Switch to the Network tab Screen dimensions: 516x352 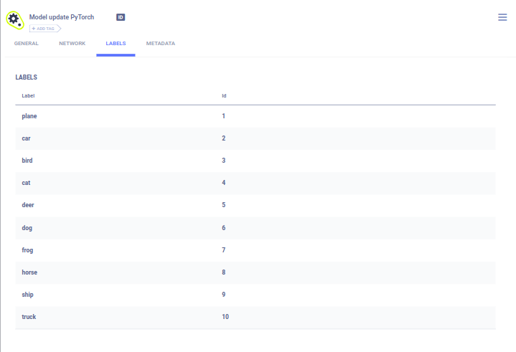click(x=72, y=44)
